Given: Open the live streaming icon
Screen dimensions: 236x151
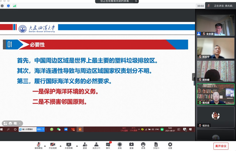Looking at the screenshot, I should pos(131,144).
